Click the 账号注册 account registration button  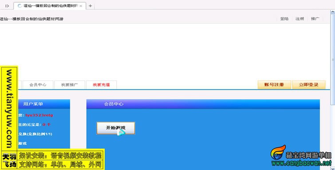point(274,85)
